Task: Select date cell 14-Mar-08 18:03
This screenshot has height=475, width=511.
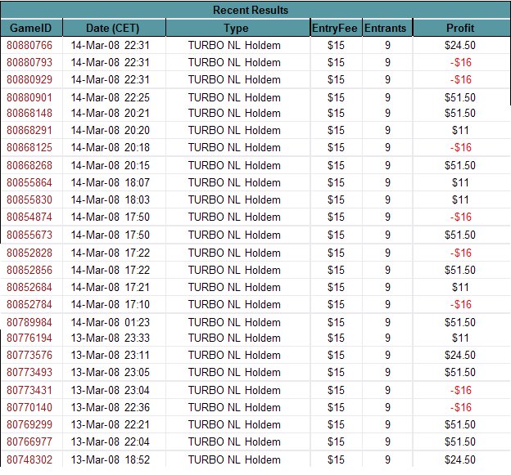Action: tap(111, 199)
